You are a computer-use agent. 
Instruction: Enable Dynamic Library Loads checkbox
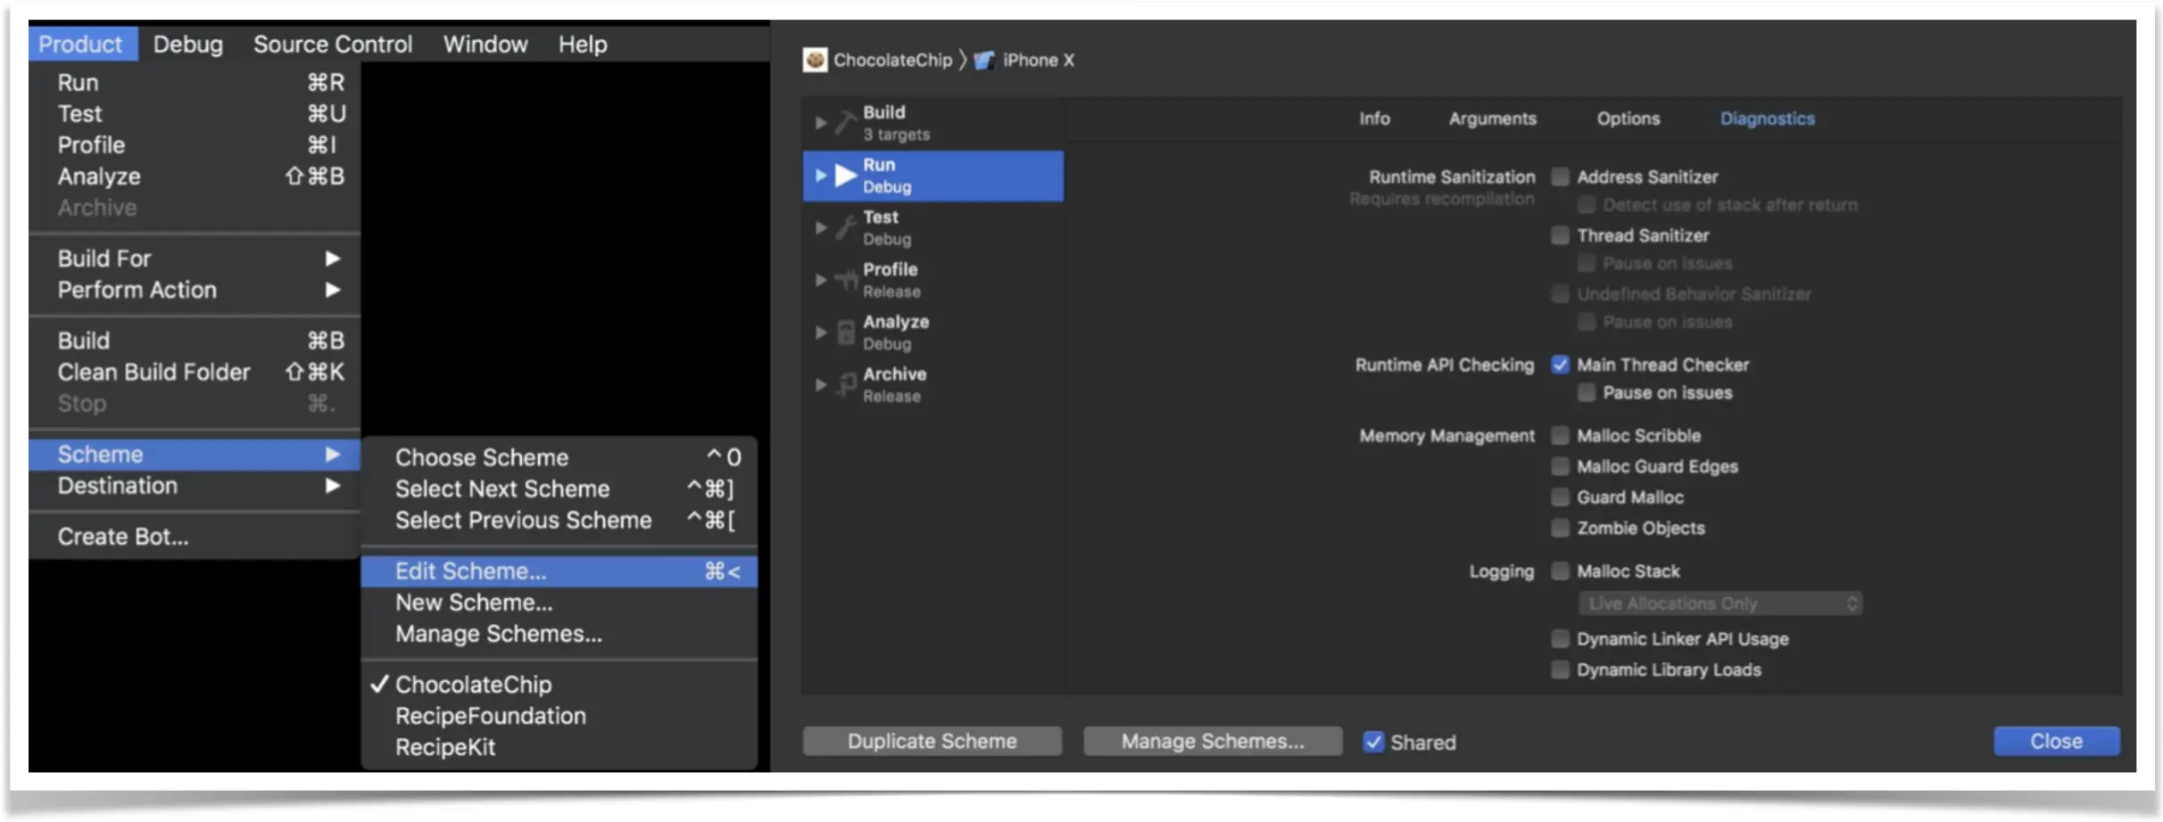(1560, 670)
